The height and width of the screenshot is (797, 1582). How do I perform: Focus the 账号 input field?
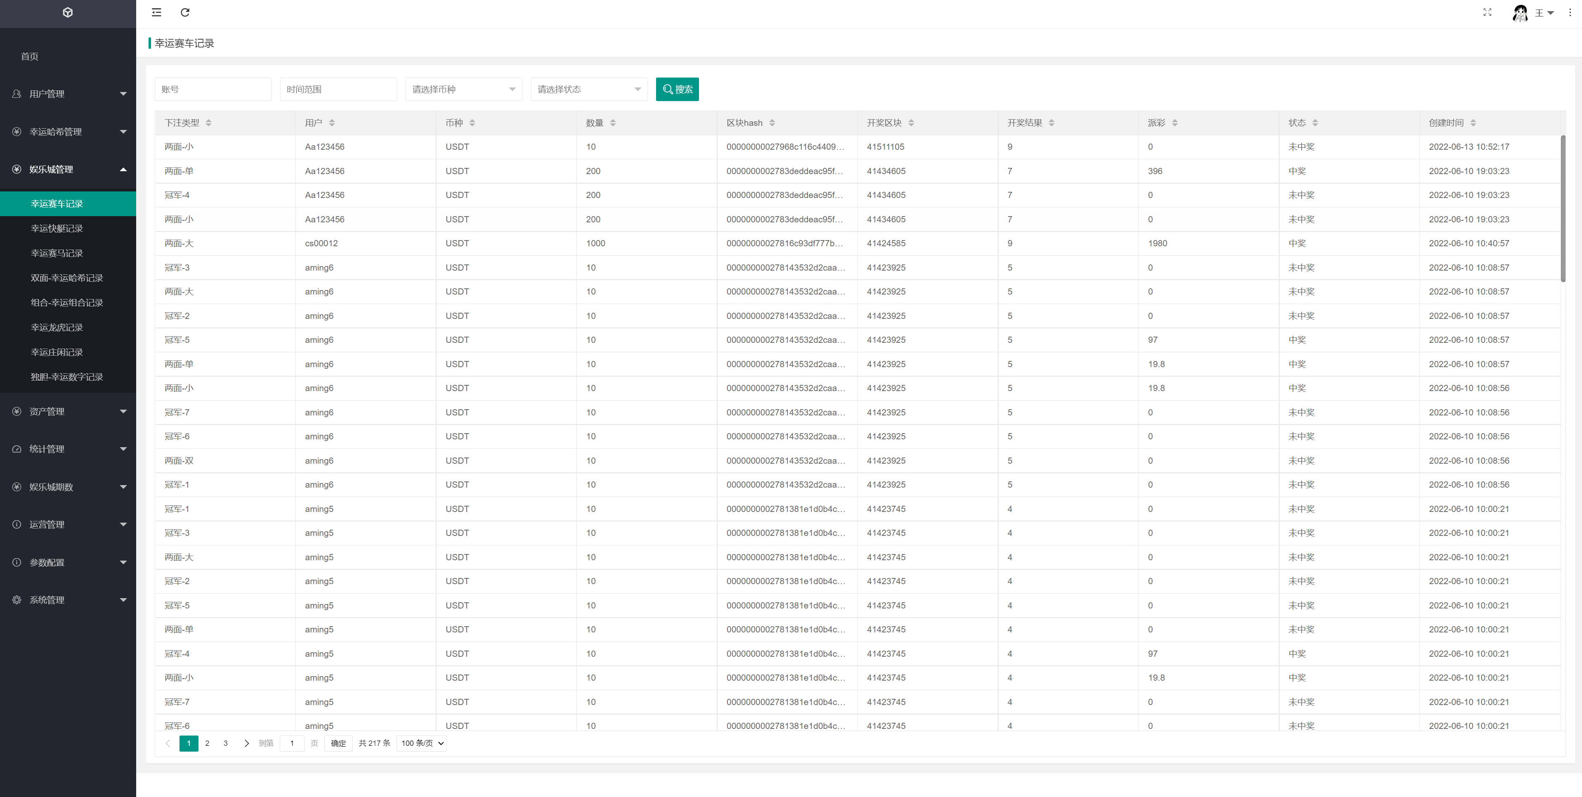(213, 89)
